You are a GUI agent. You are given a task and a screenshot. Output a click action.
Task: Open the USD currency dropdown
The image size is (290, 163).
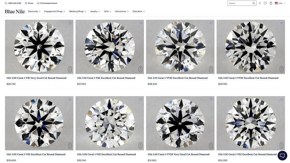[280, 3]
